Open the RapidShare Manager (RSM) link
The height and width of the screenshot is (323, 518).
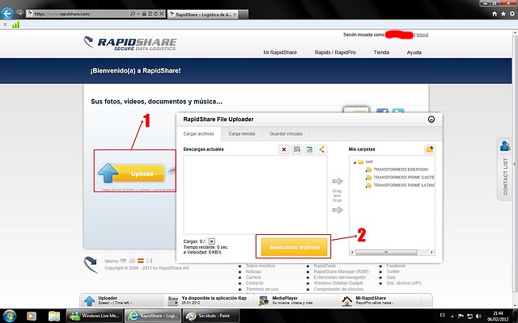point(342,271)
